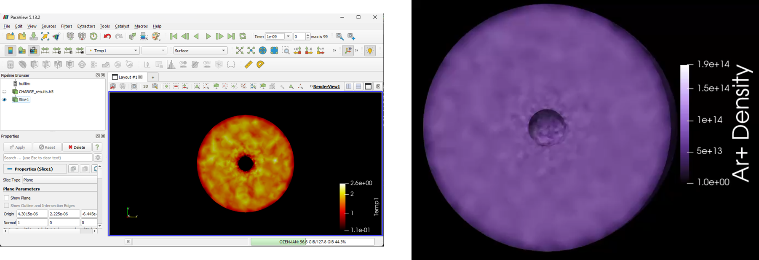Screen dimensions: 759x260
Task: Open the Filters menu
Action: [x=67, y=26]
